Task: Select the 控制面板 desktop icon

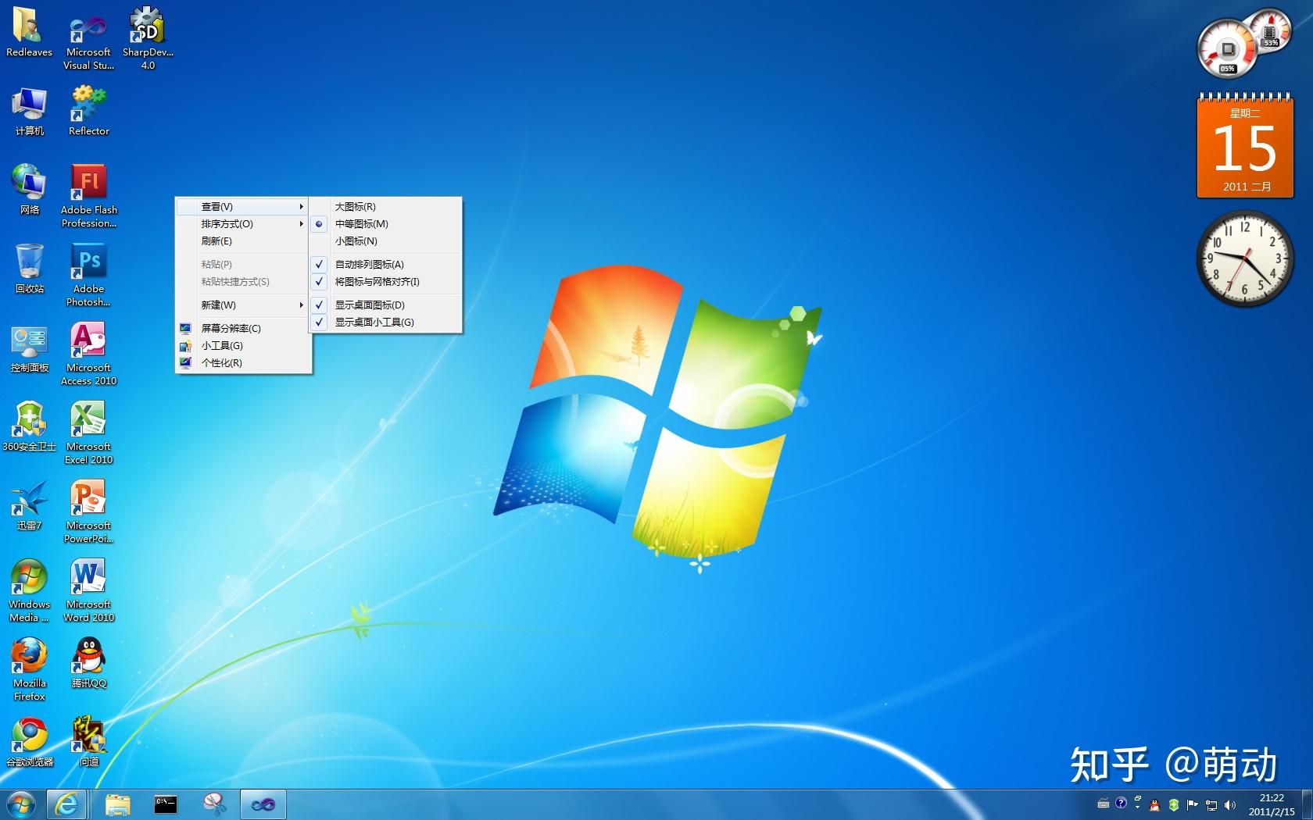Action: [x=29, y=348]
